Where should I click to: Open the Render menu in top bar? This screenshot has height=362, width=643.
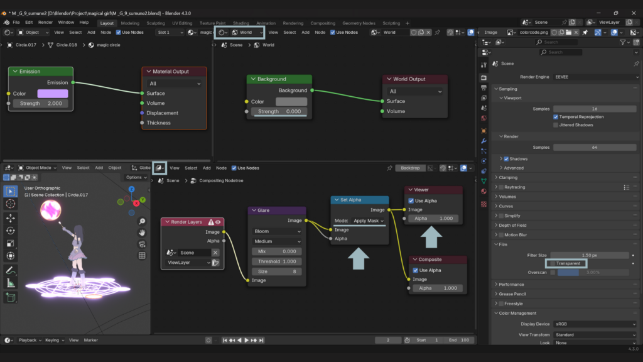(x=45, y=22)
